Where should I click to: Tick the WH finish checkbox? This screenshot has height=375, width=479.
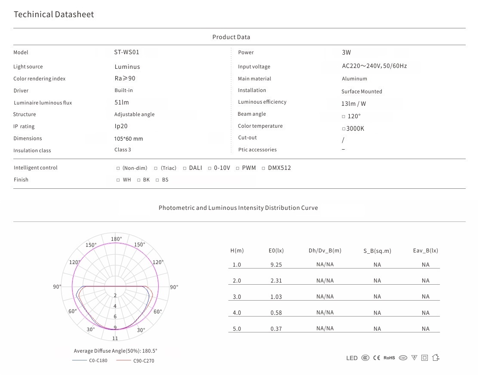118,180
